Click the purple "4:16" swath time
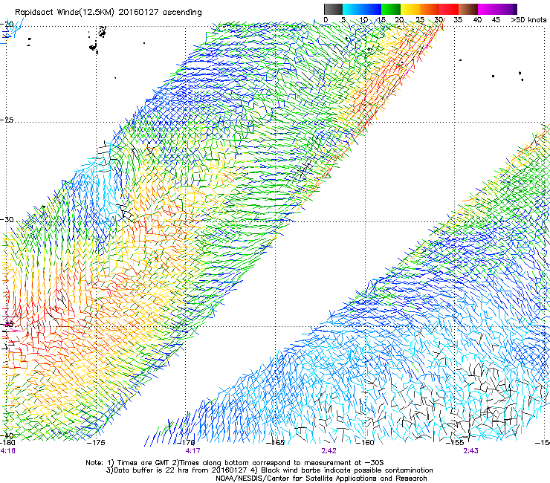 pyautogui.click(x=7, y=451)
